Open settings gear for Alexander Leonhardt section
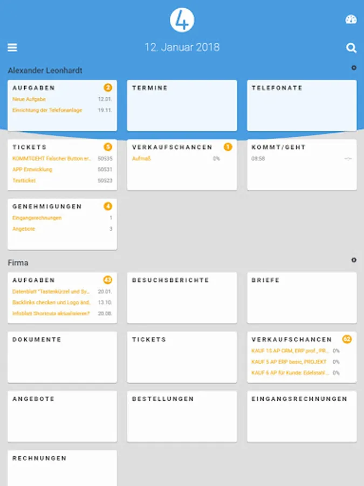364x486 pixels. (354, 67)
